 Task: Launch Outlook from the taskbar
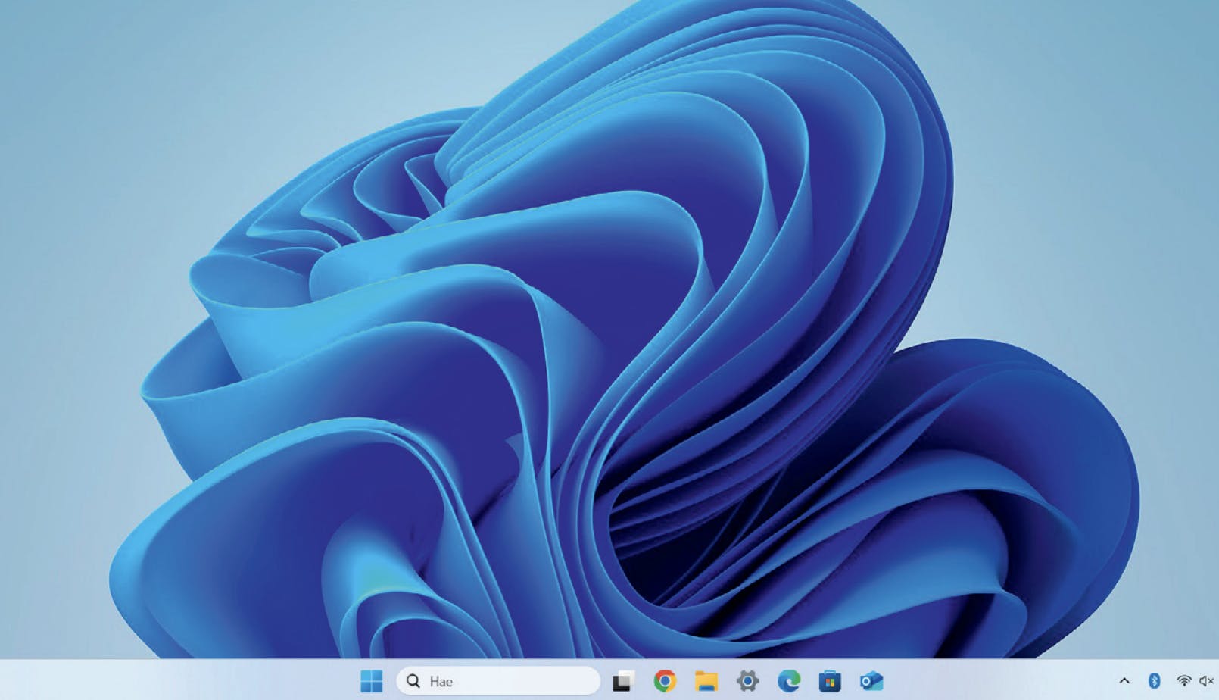871,681
